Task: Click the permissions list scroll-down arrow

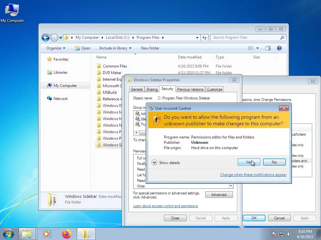Action: point(231,186)
